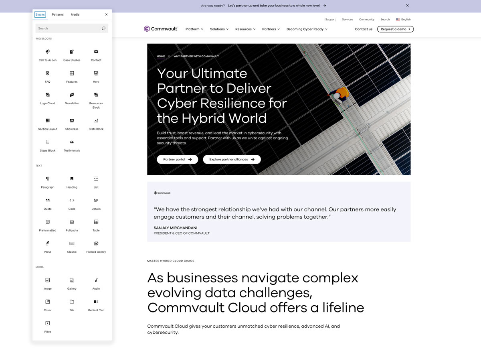The width and height of the screenshot is (481, 361).
Task: Add the Media & Text block
Action: coord(96,304)
